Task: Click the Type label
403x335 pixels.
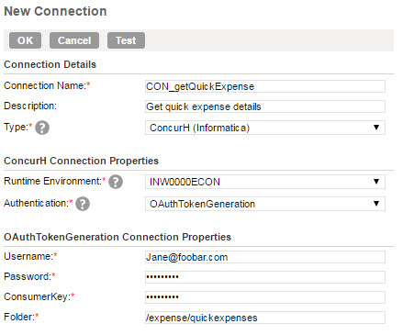Action: point(17,127)
